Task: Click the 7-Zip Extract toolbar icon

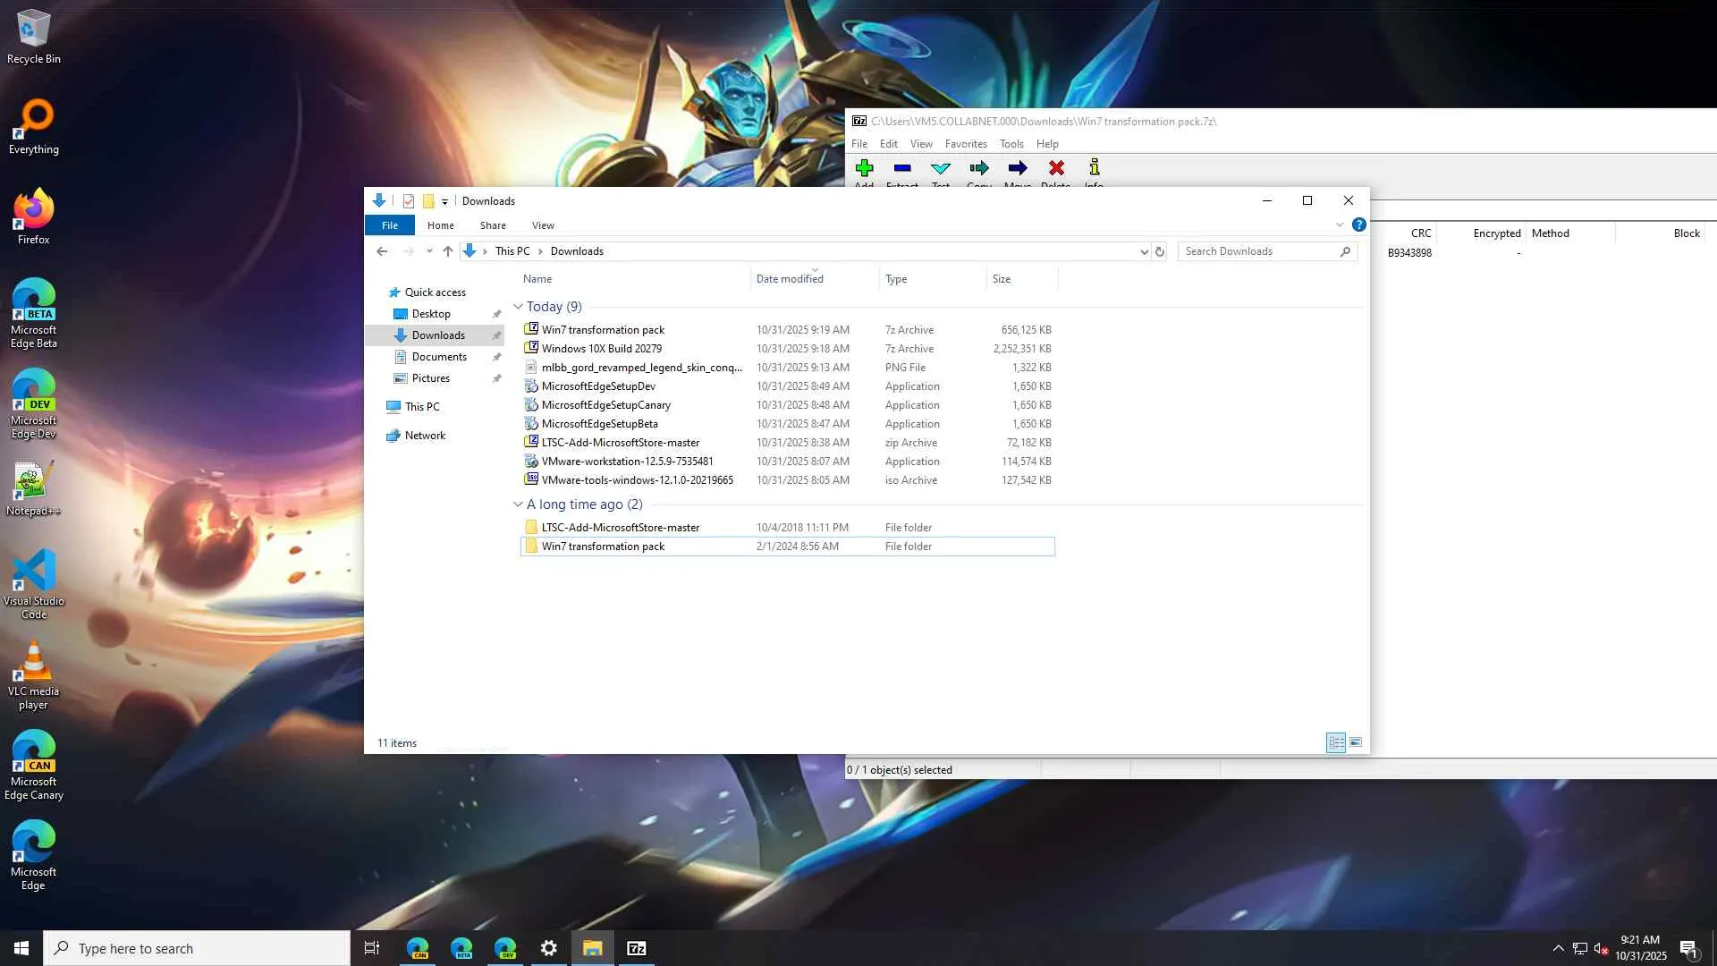Action: coord(901,168)
